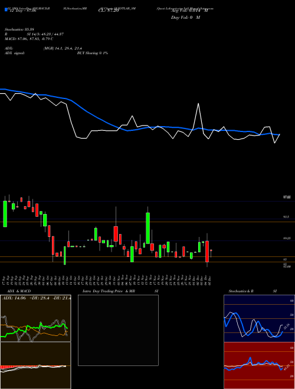295x389 pixels.
Task: Click the '89.25' price axis label
Action: pyautogui.click(x=287, y=238)
